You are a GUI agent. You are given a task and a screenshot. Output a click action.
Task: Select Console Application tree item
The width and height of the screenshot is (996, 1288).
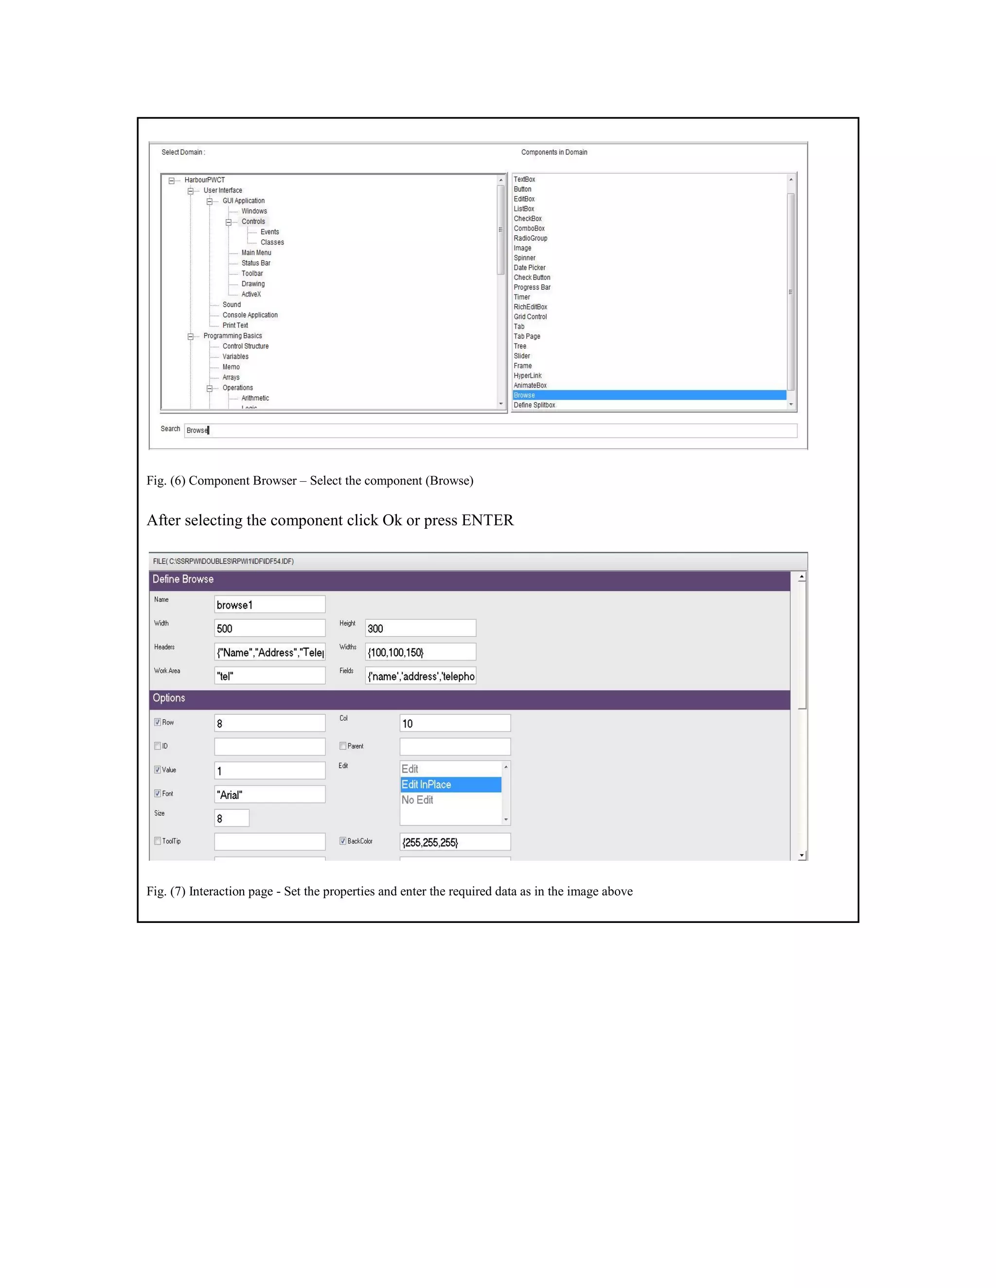coord(249,315)
